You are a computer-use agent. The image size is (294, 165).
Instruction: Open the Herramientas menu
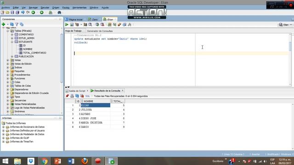(79, 8)
